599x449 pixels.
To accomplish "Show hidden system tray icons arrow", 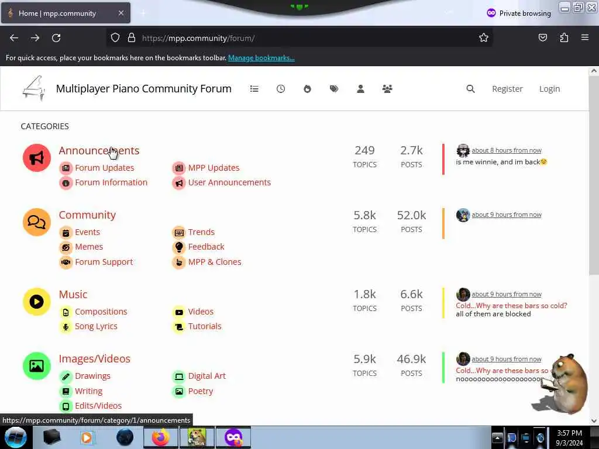I will point(497,437).
